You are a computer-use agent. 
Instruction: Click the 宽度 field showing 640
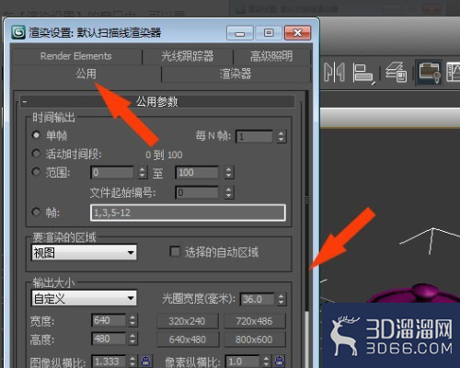coord(109,320)
